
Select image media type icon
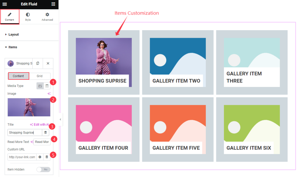[40, 86]
